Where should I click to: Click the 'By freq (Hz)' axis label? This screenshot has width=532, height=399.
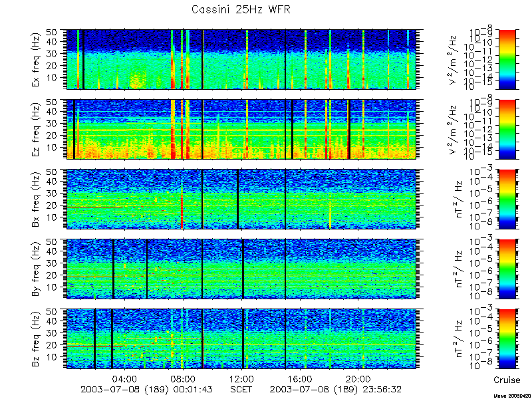click(x=37, y=269)
